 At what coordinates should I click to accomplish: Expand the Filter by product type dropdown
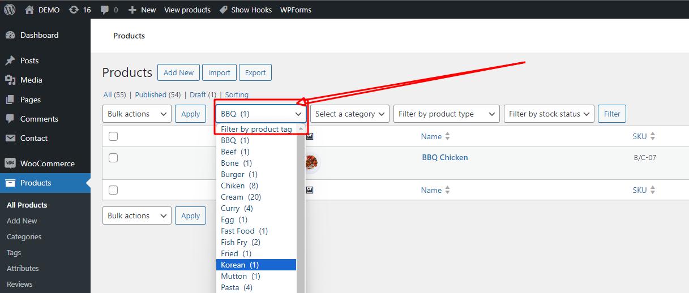(x=446, y=114)
